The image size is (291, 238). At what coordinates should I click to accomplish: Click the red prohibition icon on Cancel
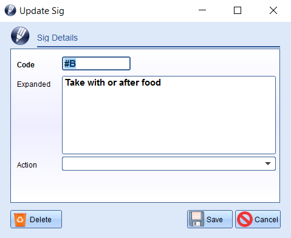point(245,219)
